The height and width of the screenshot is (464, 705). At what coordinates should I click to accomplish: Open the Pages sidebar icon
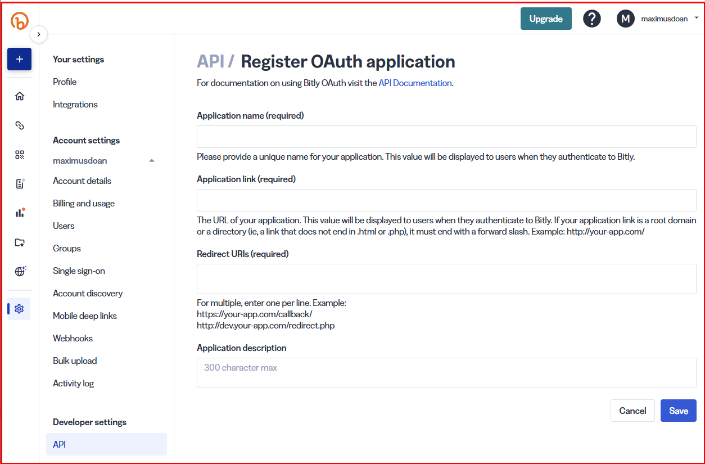coord(20,184)
